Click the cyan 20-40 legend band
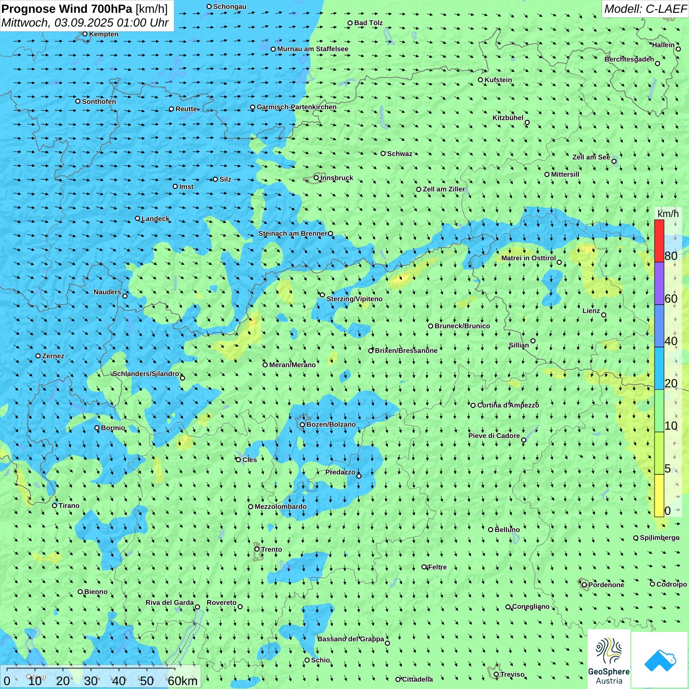Image resolution: width=689 pixels, height=689 pixels. click(x=659, y=369)
